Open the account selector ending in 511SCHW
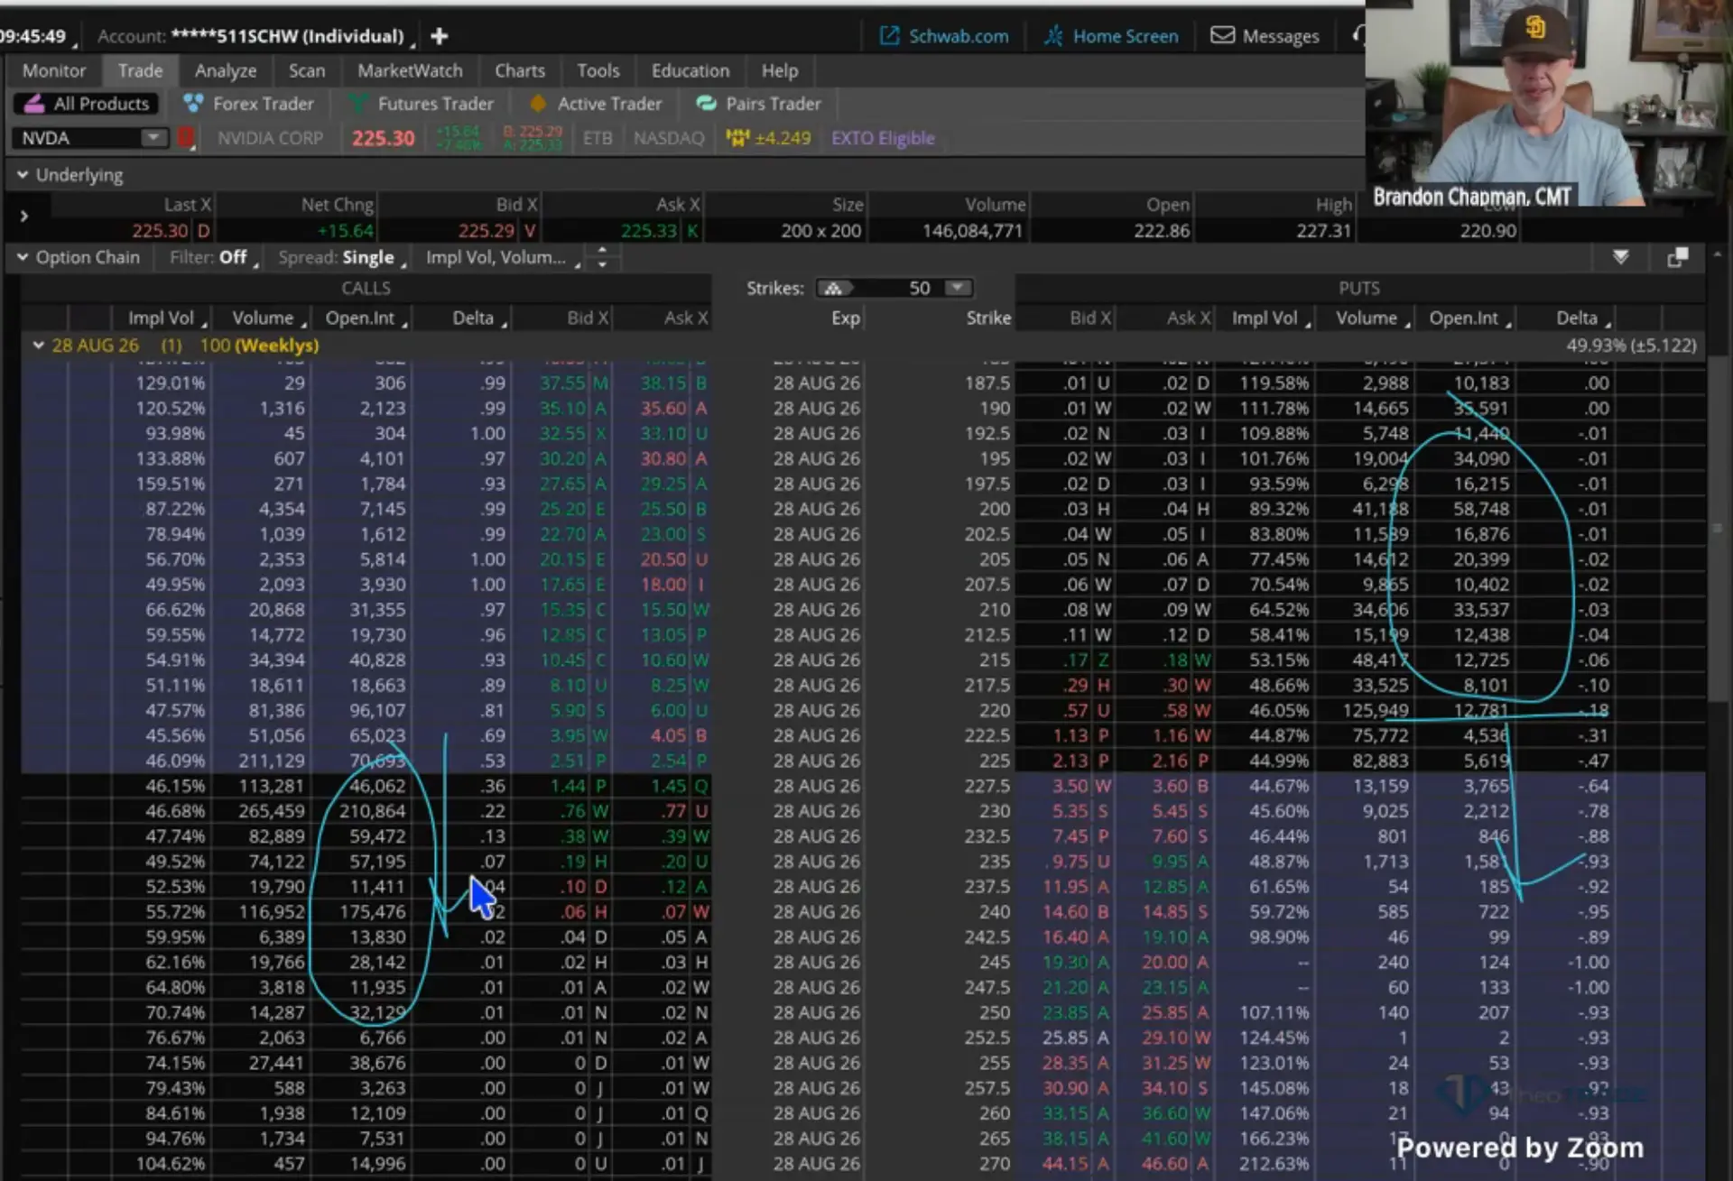The image size is (1733, 1181). click(256, 36)
